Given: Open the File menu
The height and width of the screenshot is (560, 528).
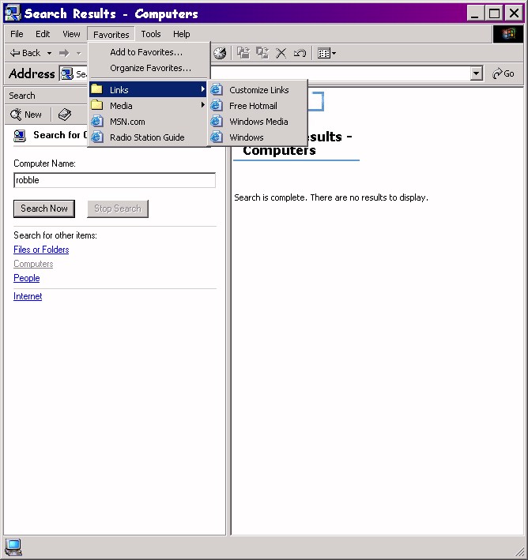Looking at the screenshot, I should click(17, 34).
